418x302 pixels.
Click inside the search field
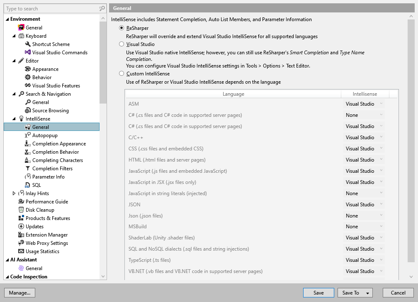(50, 8)
